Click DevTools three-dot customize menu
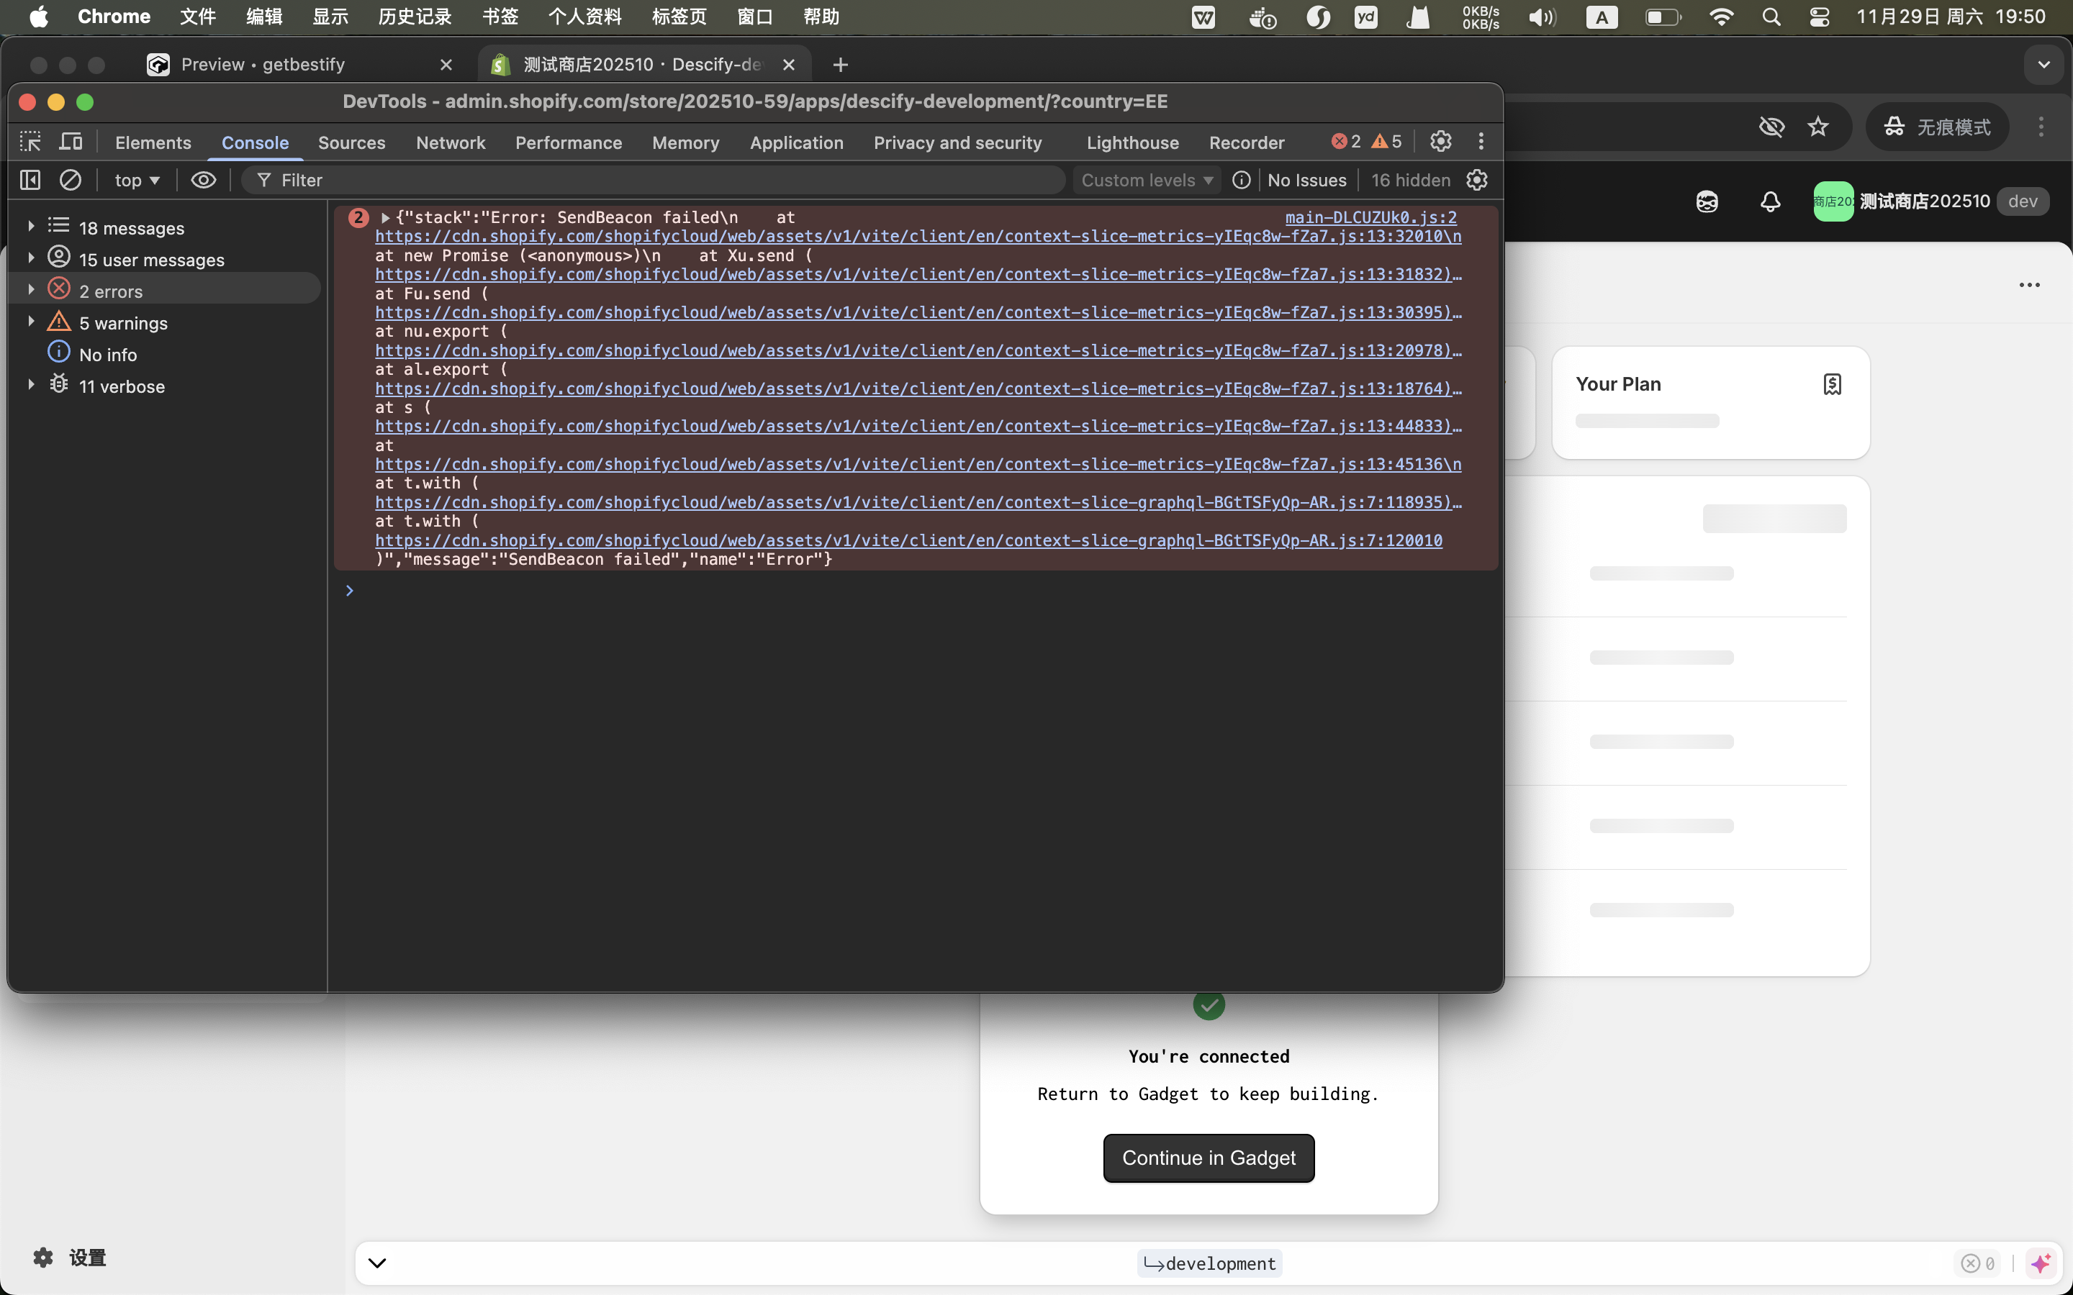 1481,141
